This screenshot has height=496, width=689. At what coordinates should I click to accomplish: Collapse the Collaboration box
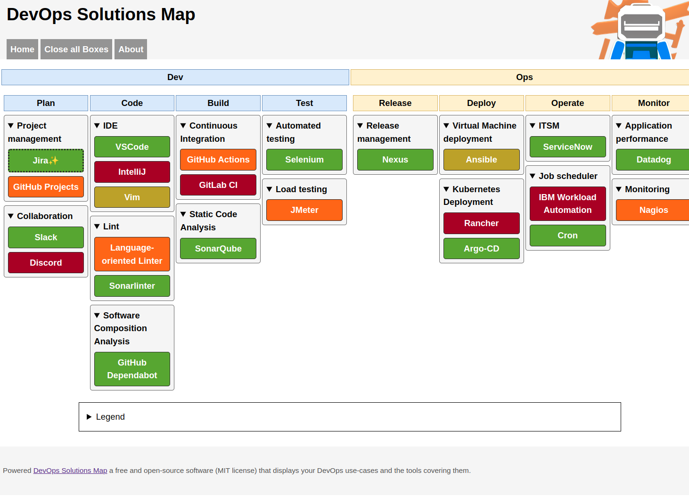coord(46,216)
